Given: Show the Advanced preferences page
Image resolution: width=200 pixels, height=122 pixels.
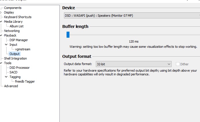Looking at the screenshot, I should click(x=11, y=86).
